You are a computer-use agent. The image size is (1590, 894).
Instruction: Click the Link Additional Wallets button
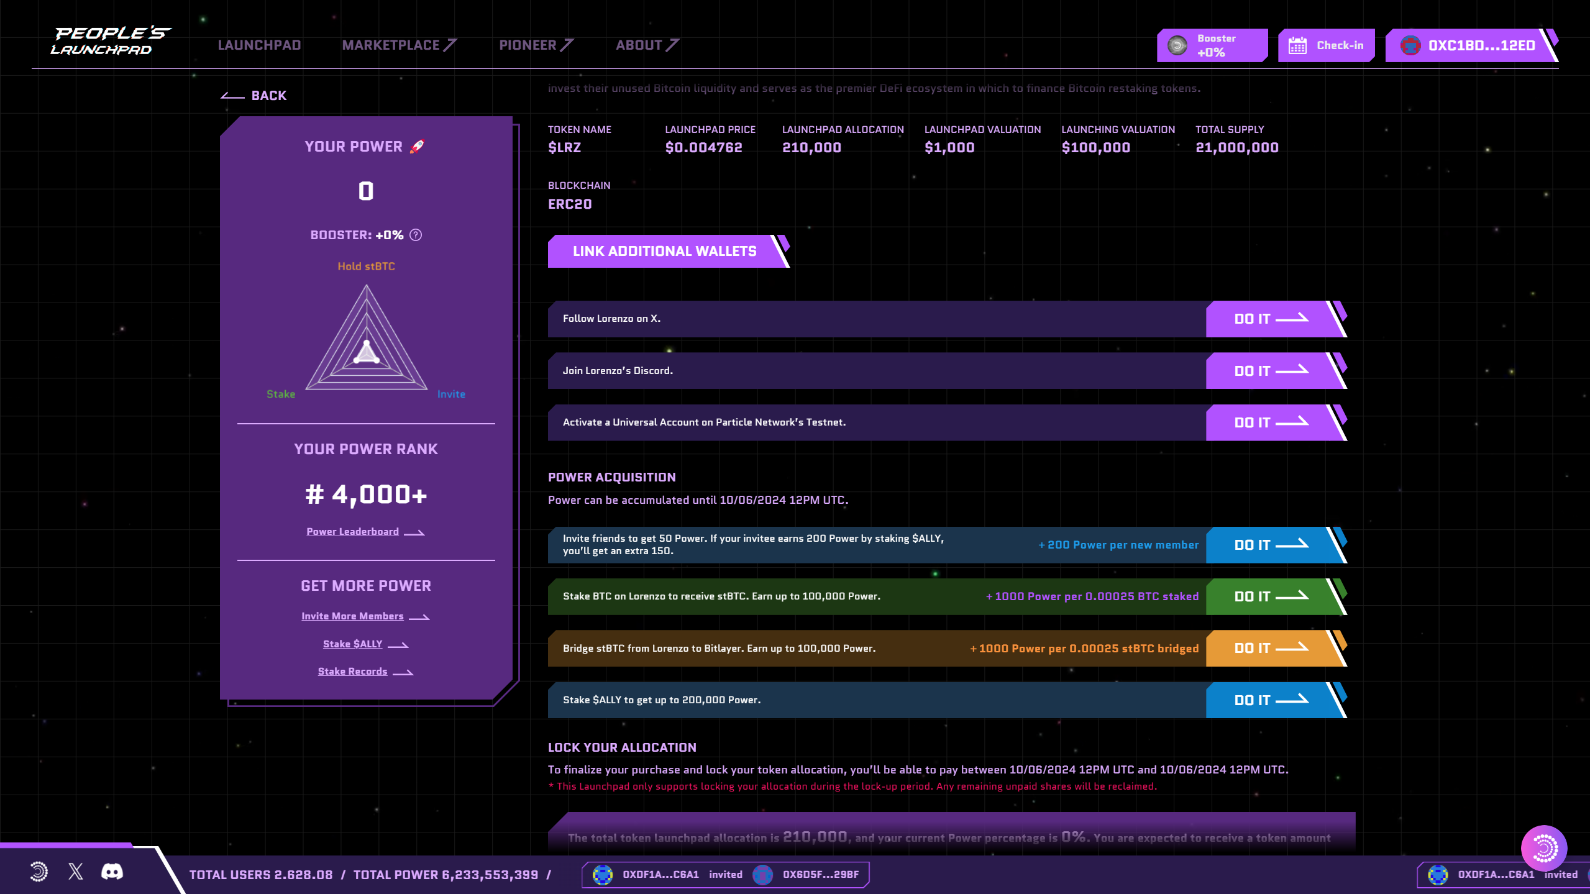(x=664, y=251)
